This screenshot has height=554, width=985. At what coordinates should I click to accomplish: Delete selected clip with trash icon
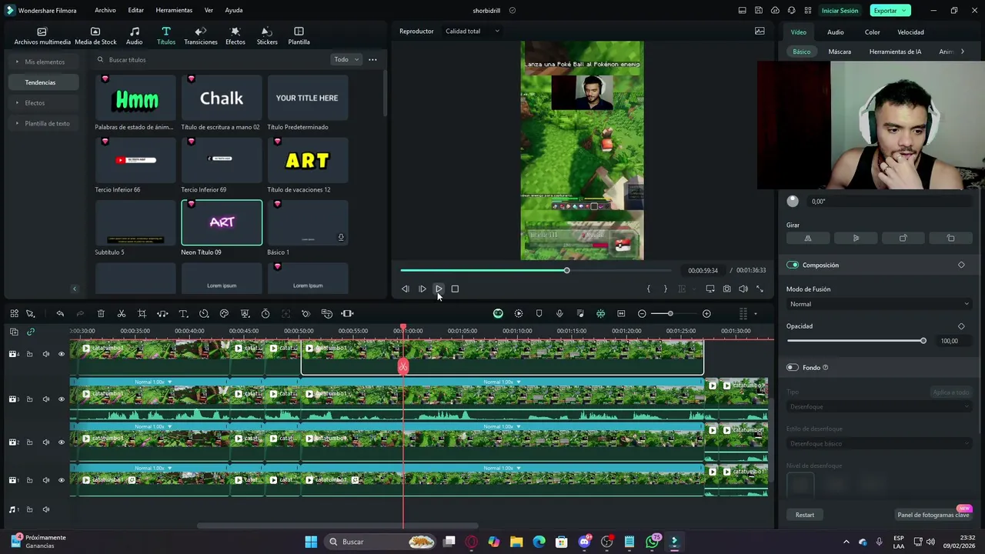[x=101, y=313]
